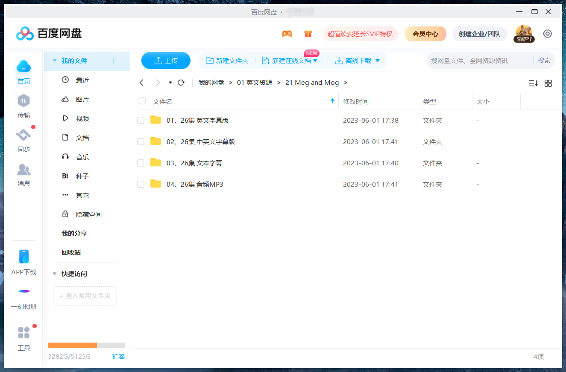Select 图片 in the sidebar
The width and height of the screenshot is (566, 372).
tap(81, 99)
